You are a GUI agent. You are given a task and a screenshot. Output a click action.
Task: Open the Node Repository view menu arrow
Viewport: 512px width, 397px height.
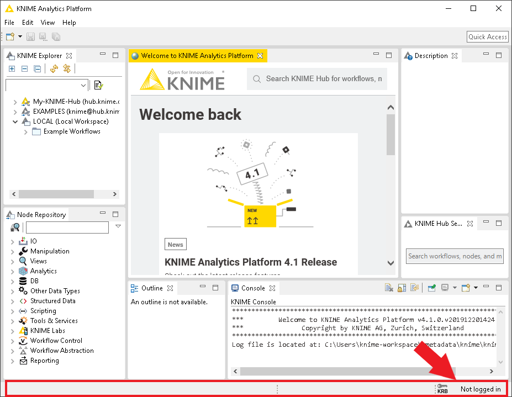pyautogui.click(x=118, y=226)
